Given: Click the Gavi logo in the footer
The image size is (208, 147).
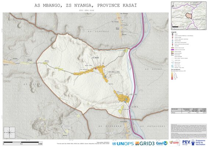Looking at the screenshot, I should click(162, 143).
